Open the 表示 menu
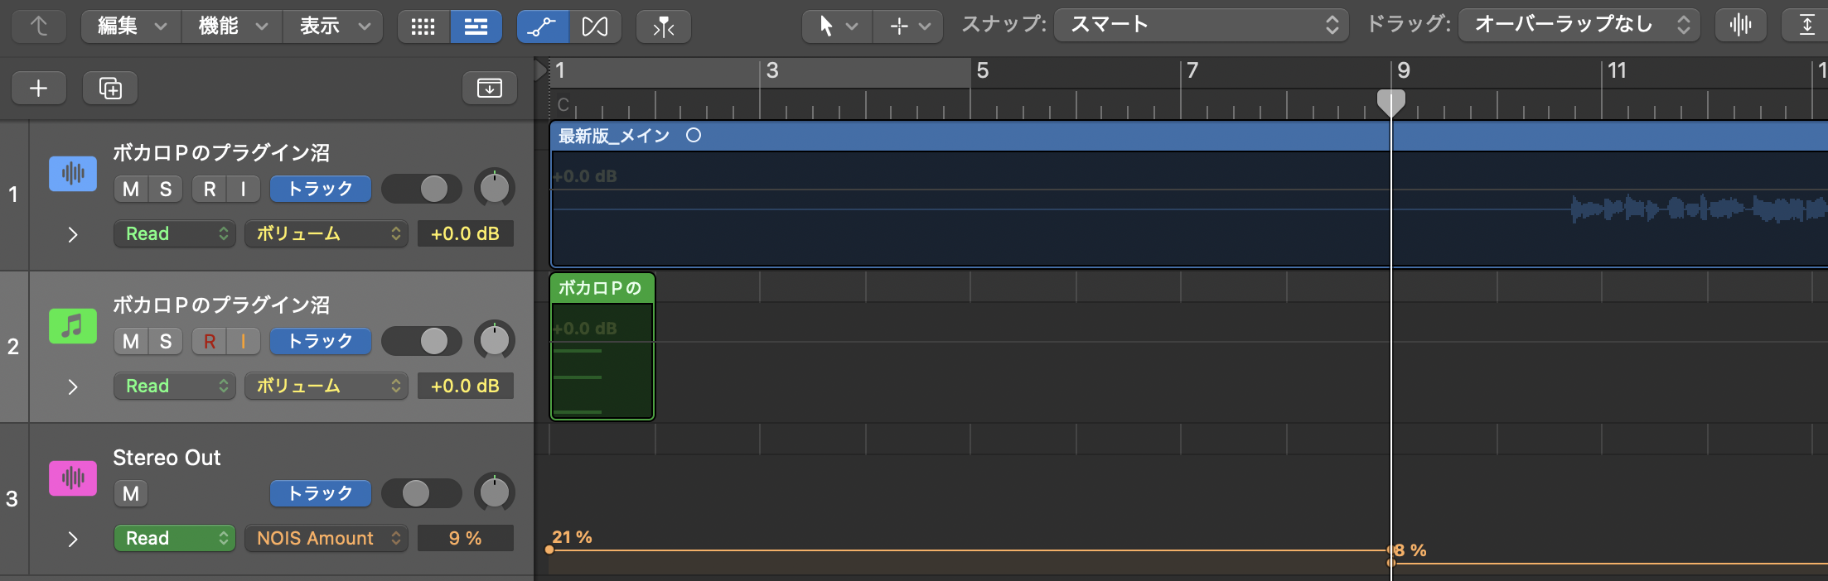Viewport: 1828px width, 581px height. tap(333, 26)
